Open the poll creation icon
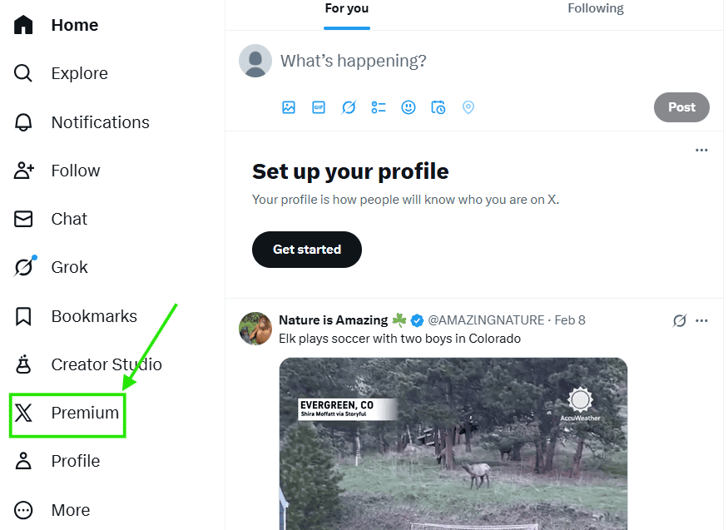This screenshot has width=728, height=530. click(379, 107)
